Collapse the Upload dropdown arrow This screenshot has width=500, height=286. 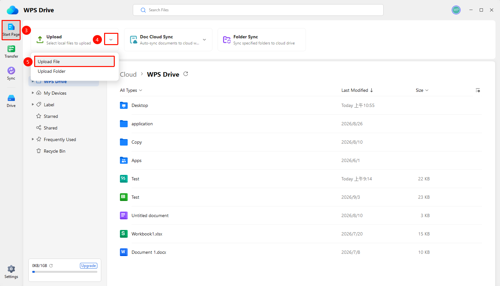[x=111, y=39]
